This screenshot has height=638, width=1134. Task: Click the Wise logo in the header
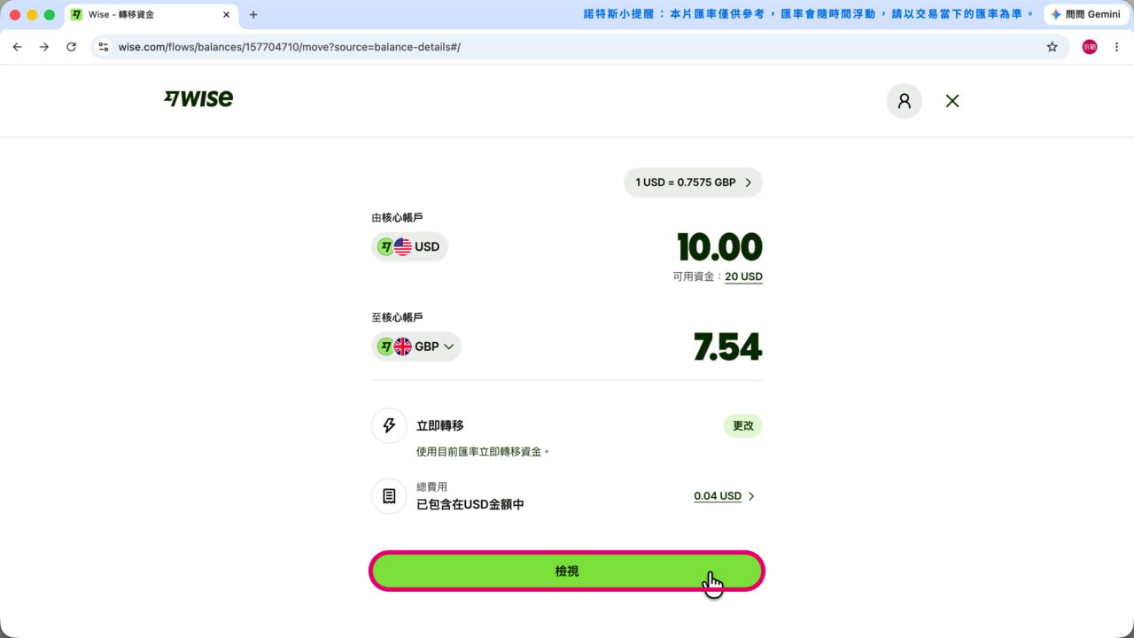(x=198, y=98)
